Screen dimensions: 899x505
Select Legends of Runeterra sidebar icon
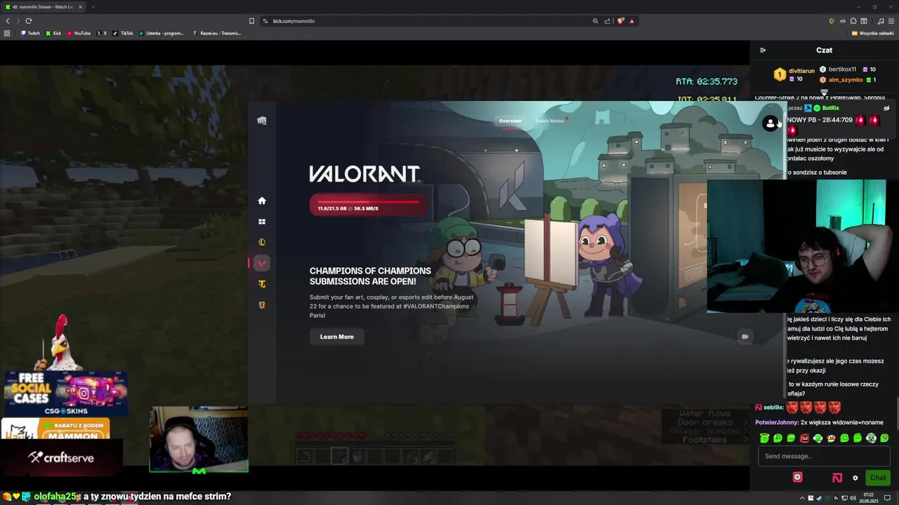coord(262,305)
